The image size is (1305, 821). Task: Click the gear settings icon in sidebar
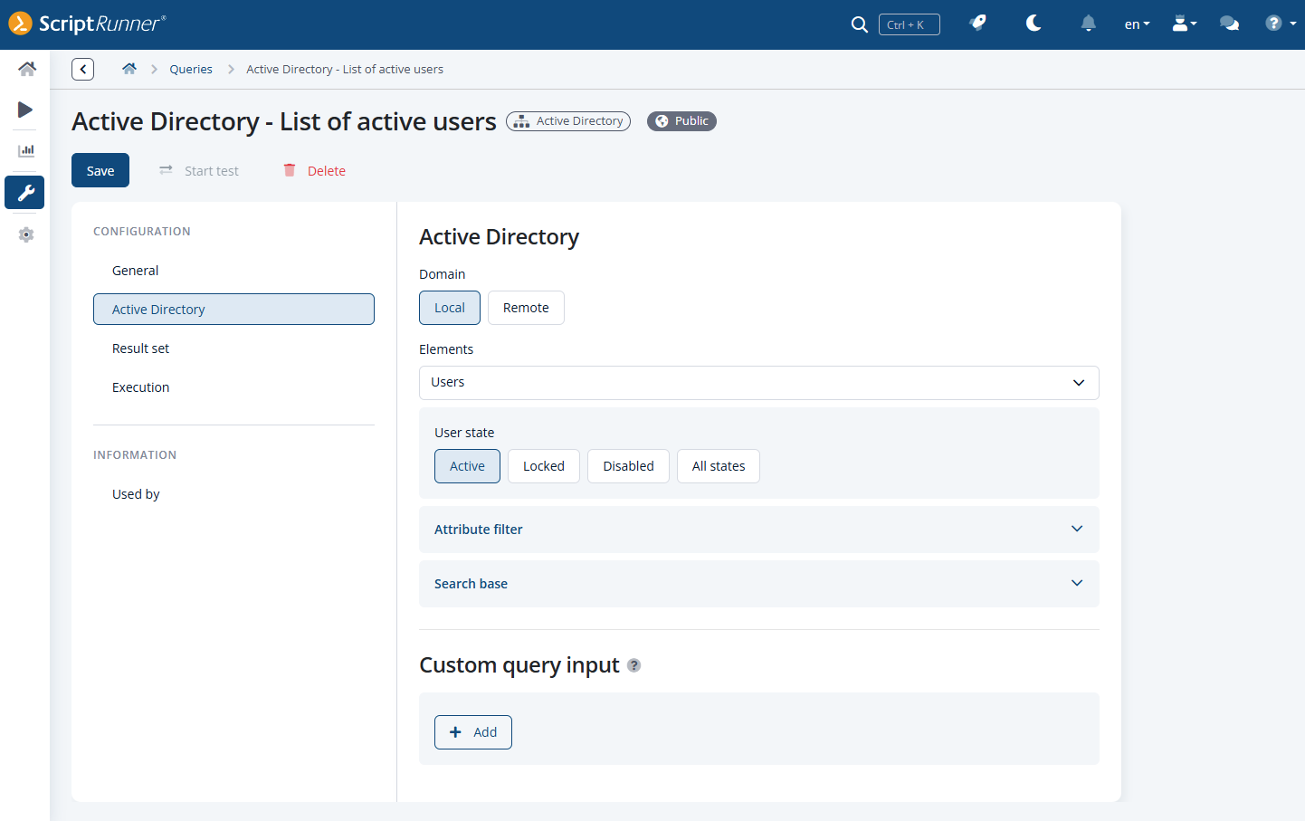pyautogui.click(x=25, y=234)
